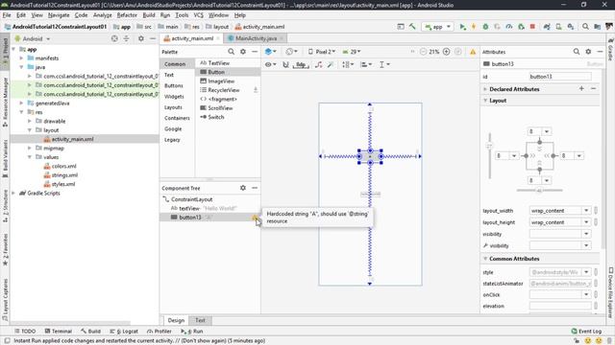Image resolution: width=615 pixels, height=345 pixels.
Task: Start debugging with the bug icon
Action: coord(485,27)
